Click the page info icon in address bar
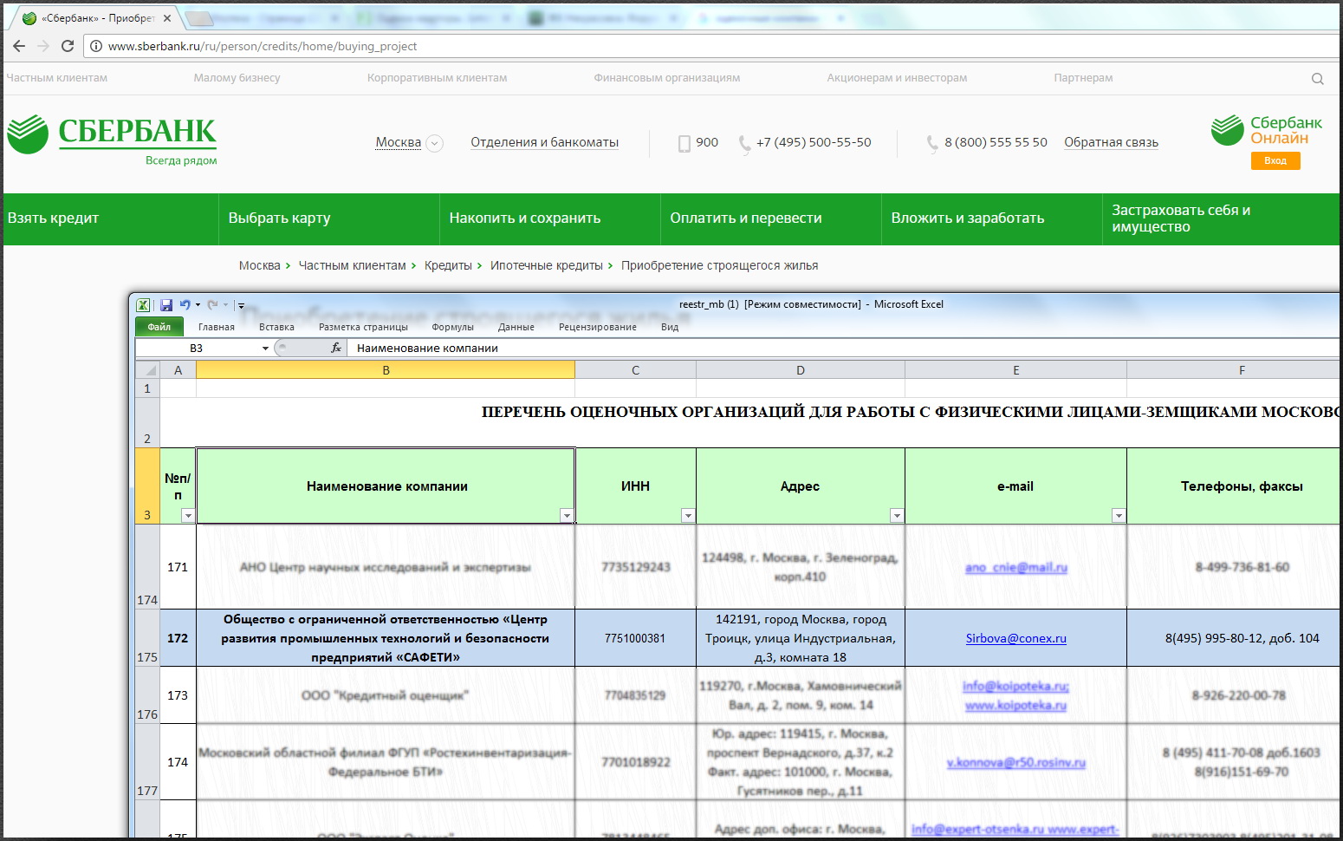 [96, 46]
